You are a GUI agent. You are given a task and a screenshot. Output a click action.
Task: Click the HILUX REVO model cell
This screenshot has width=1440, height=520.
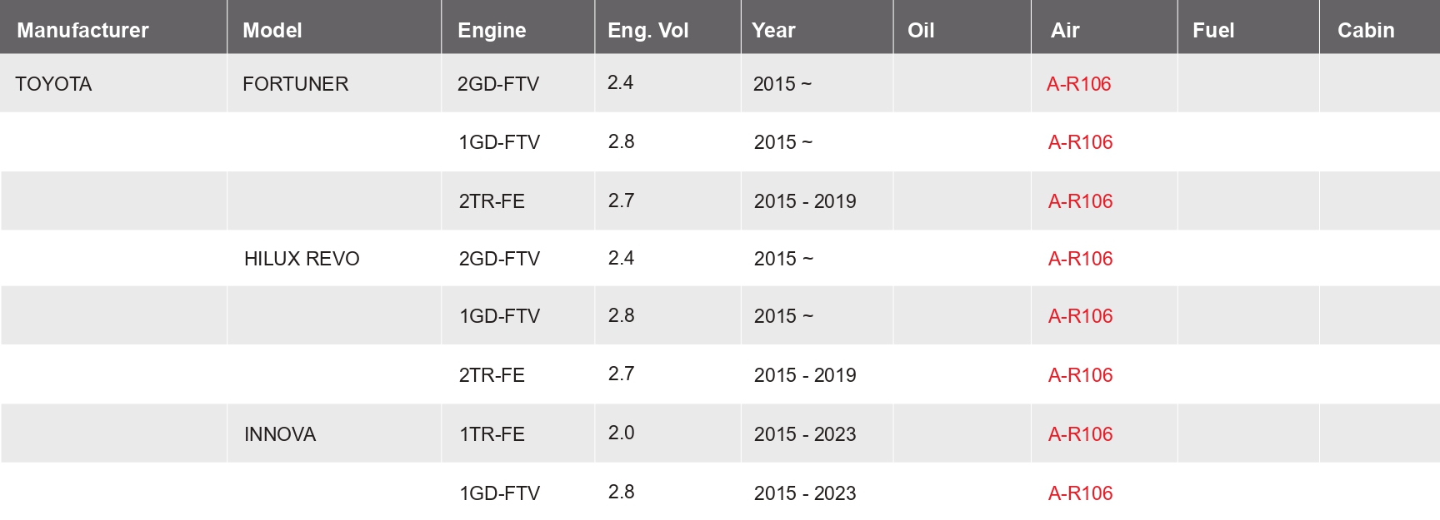coord(302,259)
